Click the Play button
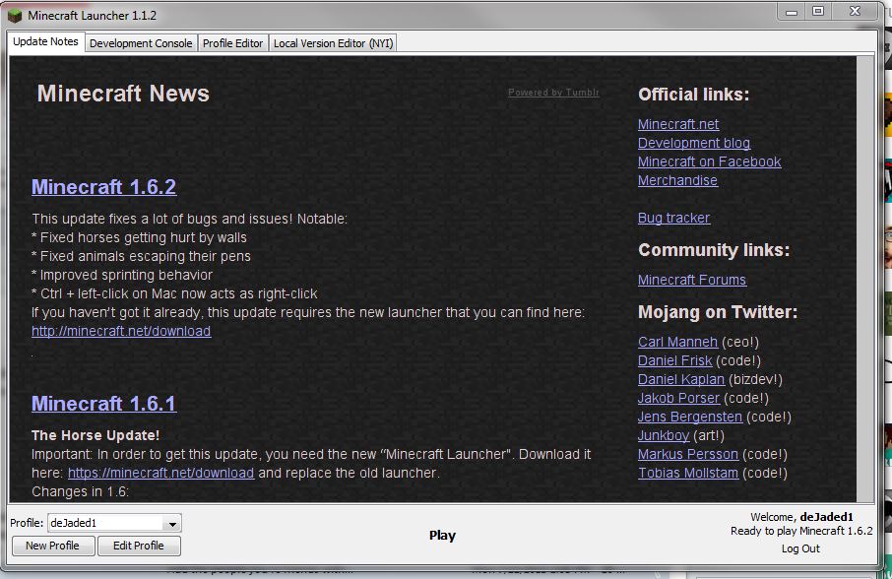 [x=442, y=536]
